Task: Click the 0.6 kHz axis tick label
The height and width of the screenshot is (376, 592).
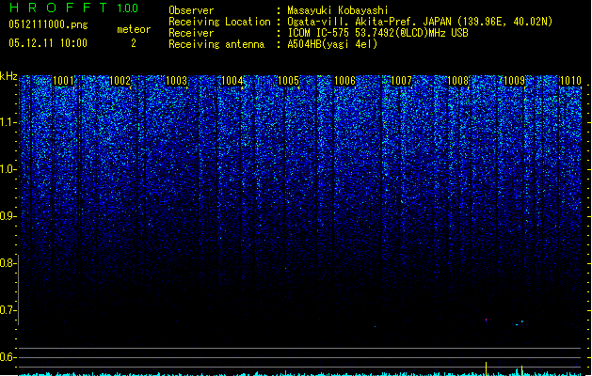Action: [x=8, y=357]
